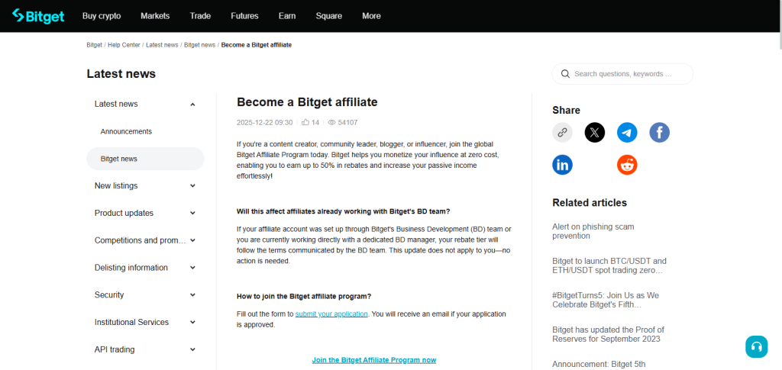Click the current-page Become a Bitget affiliate breadcrumb
The height and width of the screenshot is (370, 782).
(257, 45)
